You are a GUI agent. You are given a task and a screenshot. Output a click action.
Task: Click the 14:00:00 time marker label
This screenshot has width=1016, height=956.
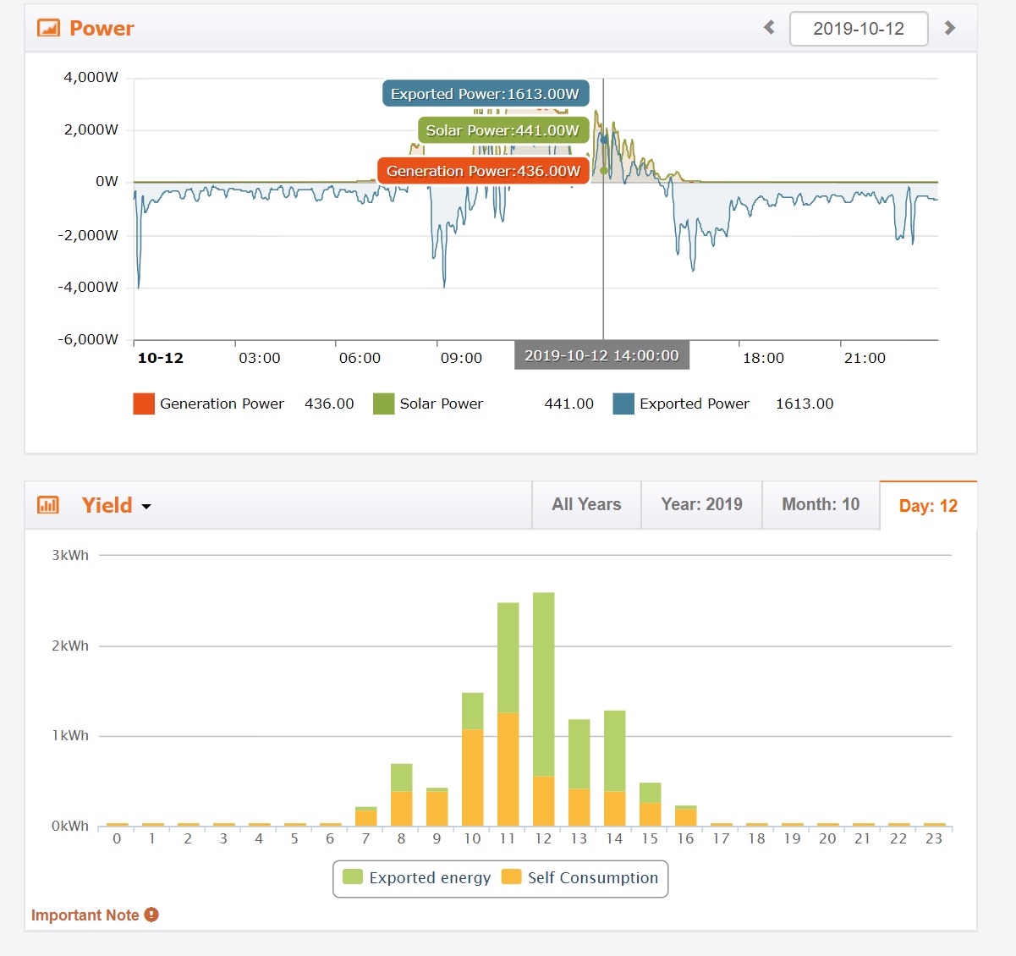(x=601, y=356)
